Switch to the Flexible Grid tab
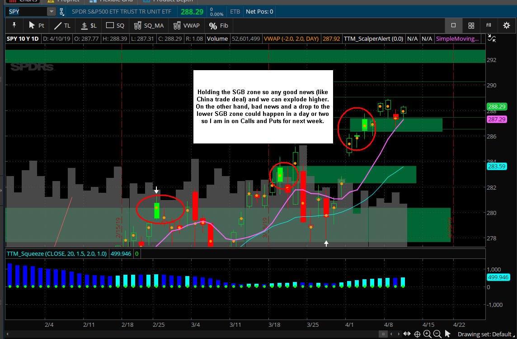The height and width of the screenshot is (339, 517). tap(112, 1)
